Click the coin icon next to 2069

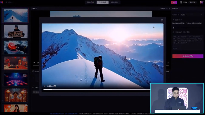pyautogui.click(x=181, y=2)
